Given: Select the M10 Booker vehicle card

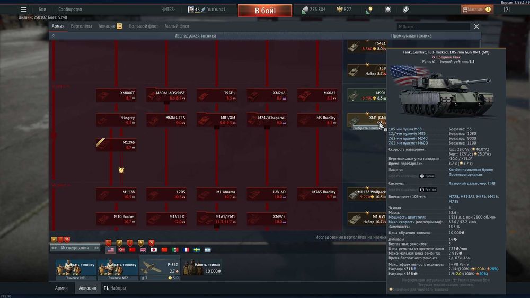Looking at the screenshot, I should coord(116,219).
